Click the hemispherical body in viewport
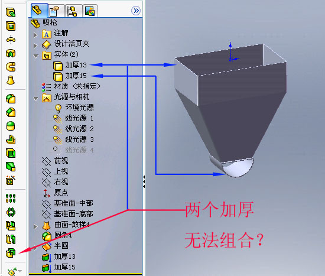Viewport: 325px width, 276px height. [238, 169]
